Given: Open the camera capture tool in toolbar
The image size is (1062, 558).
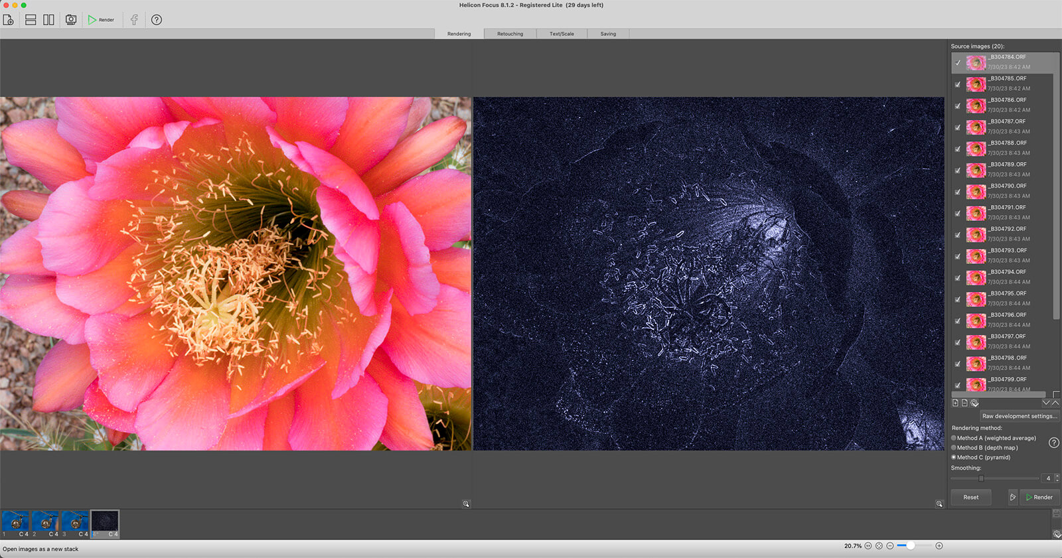Looking at the screenshot, I should [x=70, y=20].
